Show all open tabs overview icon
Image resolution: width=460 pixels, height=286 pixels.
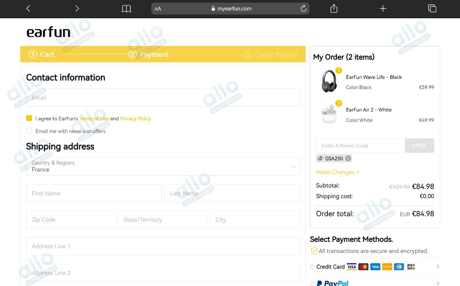click(432, 9)
